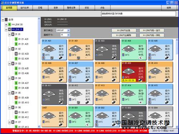The width and height of the screenshot is (179, 134).
Task: Select the red alarm unit 01 05 A09 panel
Action: coord(134,72)
